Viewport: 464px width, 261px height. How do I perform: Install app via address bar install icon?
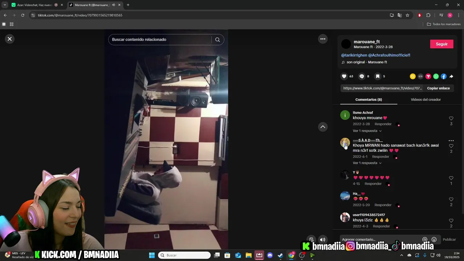(392, 15)
